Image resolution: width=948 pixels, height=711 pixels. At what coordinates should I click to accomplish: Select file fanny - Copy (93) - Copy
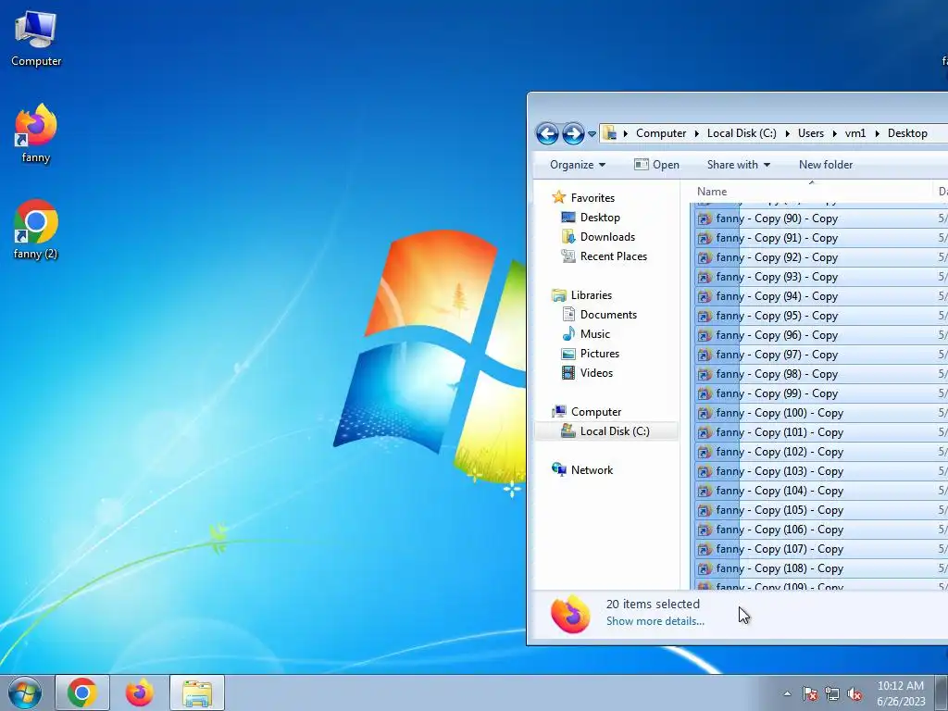821,276
